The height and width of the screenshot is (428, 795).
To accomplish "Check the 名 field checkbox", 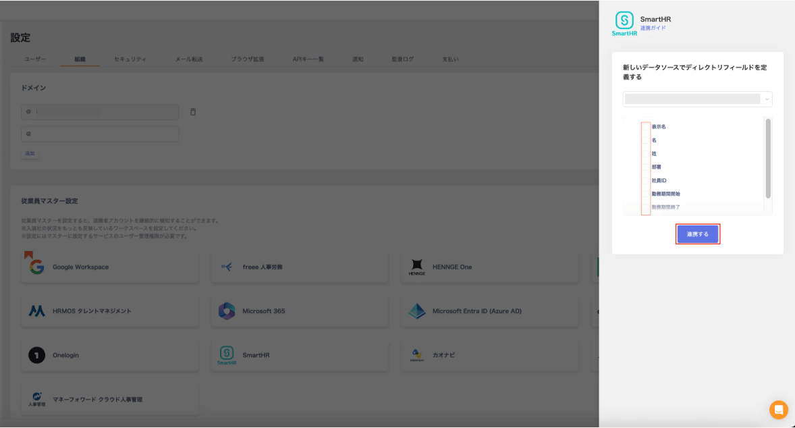I will (646, 140).
